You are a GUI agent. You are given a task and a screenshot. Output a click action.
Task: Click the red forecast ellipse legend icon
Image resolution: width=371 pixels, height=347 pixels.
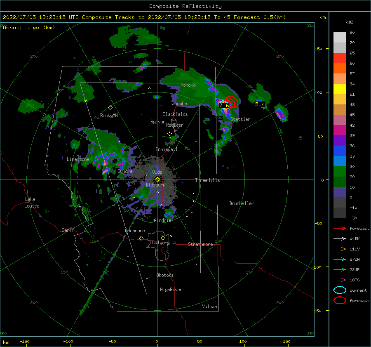point(340,300)
